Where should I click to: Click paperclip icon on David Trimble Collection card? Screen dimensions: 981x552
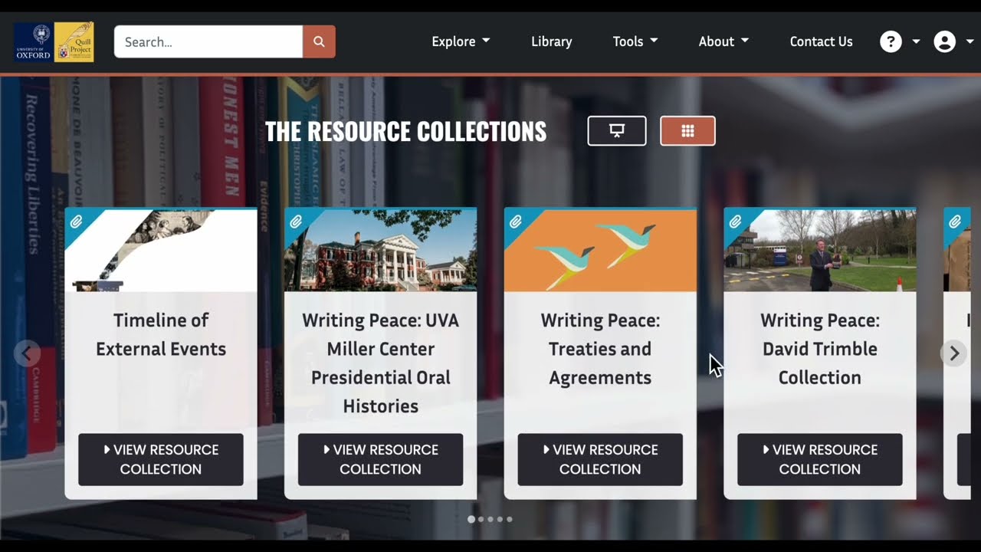coord(735,222)
